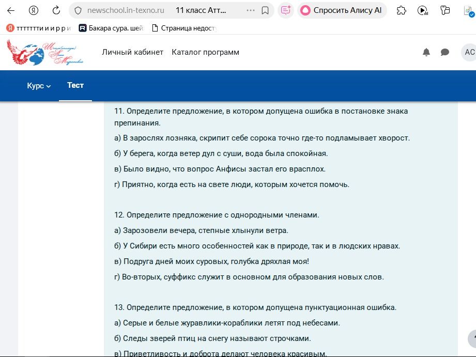The height and width of the screenshot is (357, 476).
Task: Click the round gray help button at right edge
Action: (472, 338)
